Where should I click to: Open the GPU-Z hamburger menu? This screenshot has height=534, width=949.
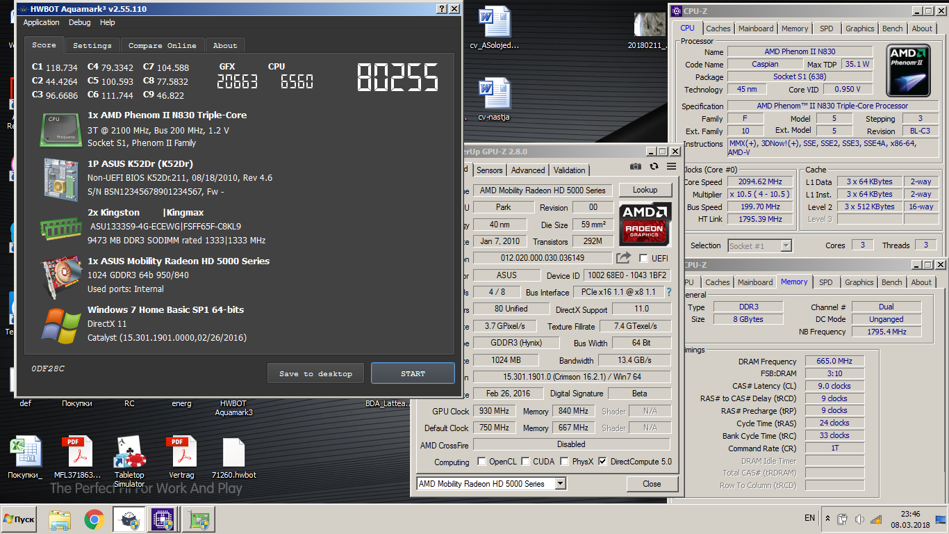(x=671, y=166)
